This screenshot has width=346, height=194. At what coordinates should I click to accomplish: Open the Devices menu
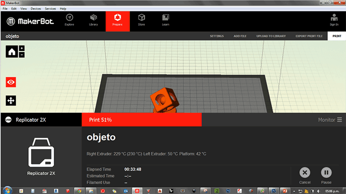[36, 8]
